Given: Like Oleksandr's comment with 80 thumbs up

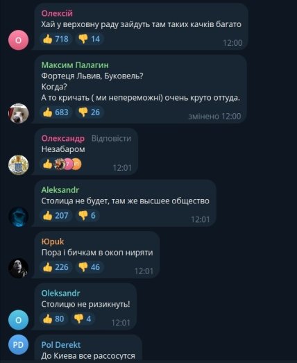Looking at the screenshot, I should pos(53,319).
